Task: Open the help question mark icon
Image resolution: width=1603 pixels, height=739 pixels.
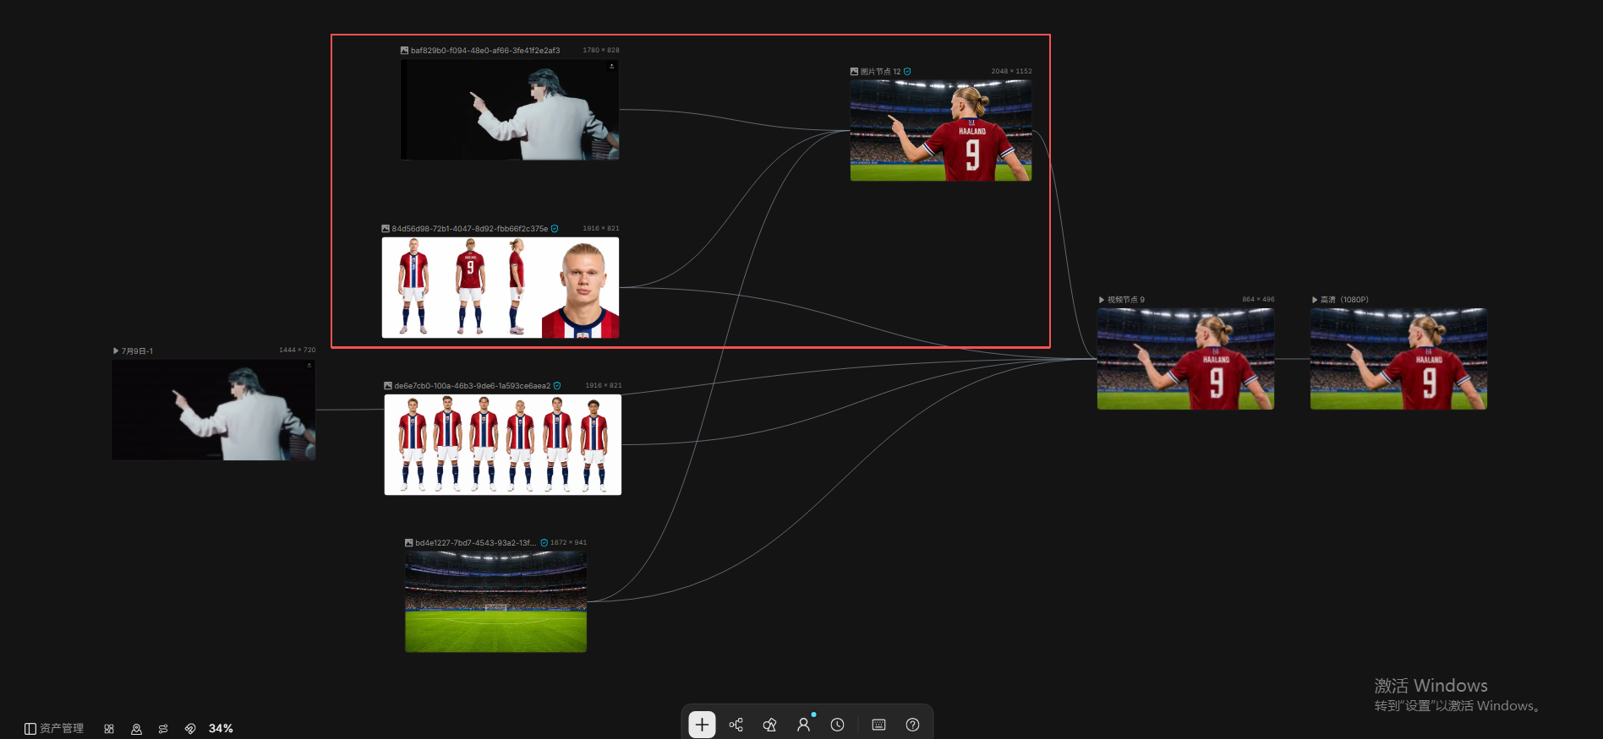Action: click(912, 725)
